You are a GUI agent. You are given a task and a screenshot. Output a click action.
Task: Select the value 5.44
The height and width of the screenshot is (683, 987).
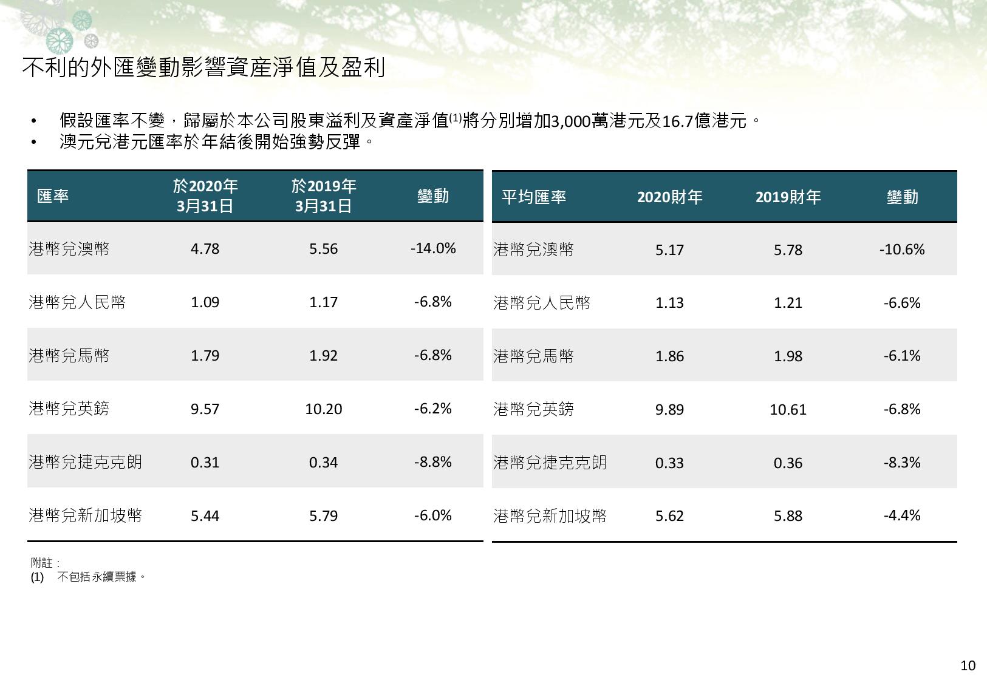pos(205,515)
